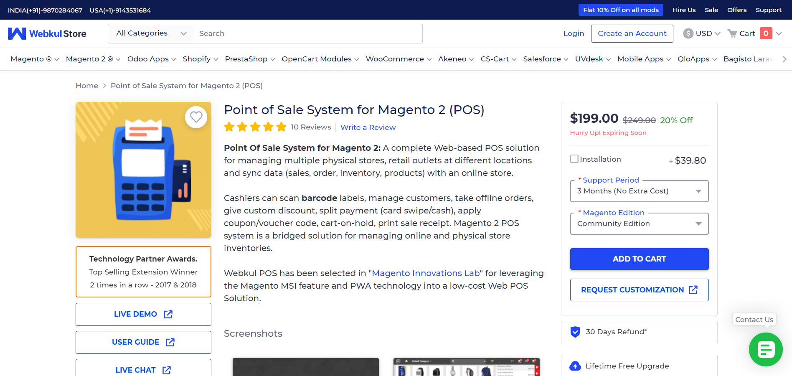This screenshot has width=792, height=376.
Task: Click Flat 10% Off on all mods banner
Action: [x=621, y=10]
